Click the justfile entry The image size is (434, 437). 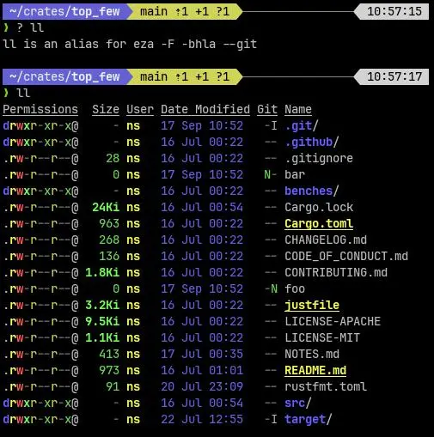point(312,306)
